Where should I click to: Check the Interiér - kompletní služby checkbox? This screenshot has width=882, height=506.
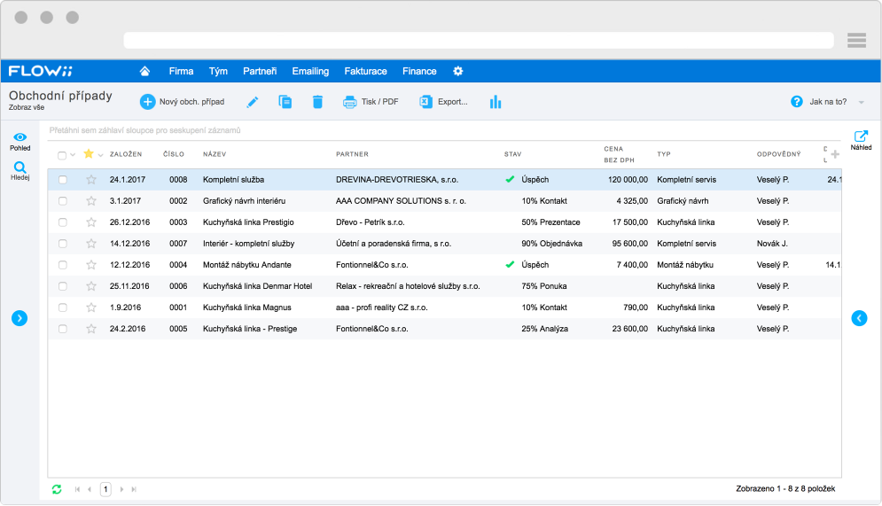62,244
